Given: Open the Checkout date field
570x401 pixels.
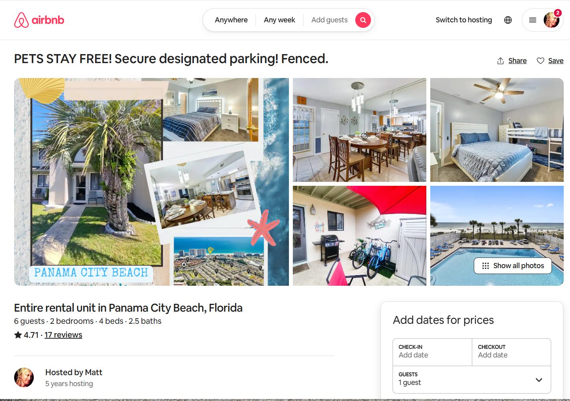Looking at the screenshot, I should [x=512, y=352].
